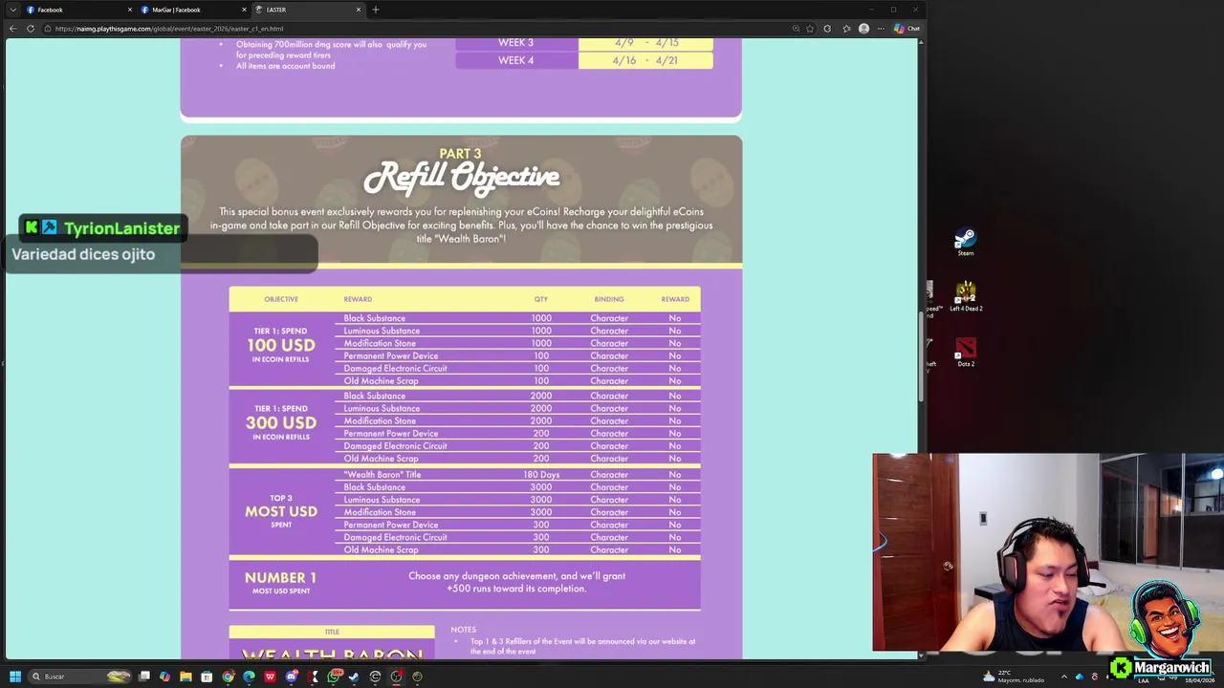Click the chat message Variedad dices ojito

(83, 254)
